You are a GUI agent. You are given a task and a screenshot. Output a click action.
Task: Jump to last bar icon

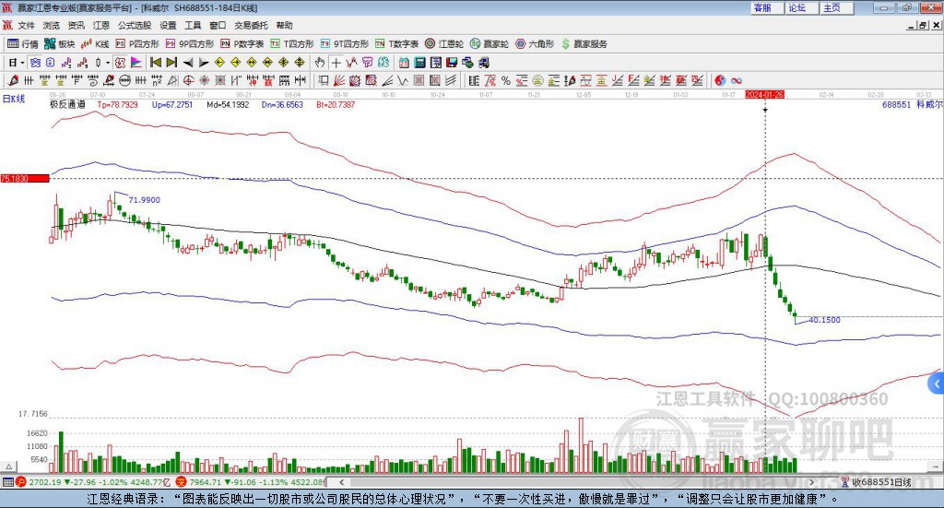(x=171, y=63)
